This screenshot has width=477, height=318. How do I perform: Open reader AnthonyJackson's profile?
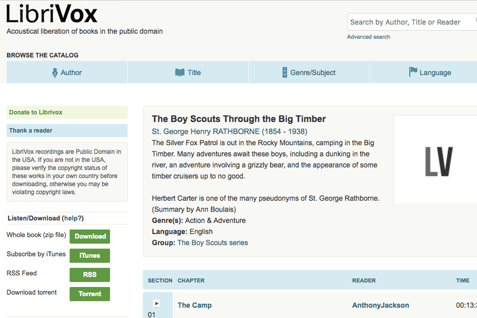[381, 305]
